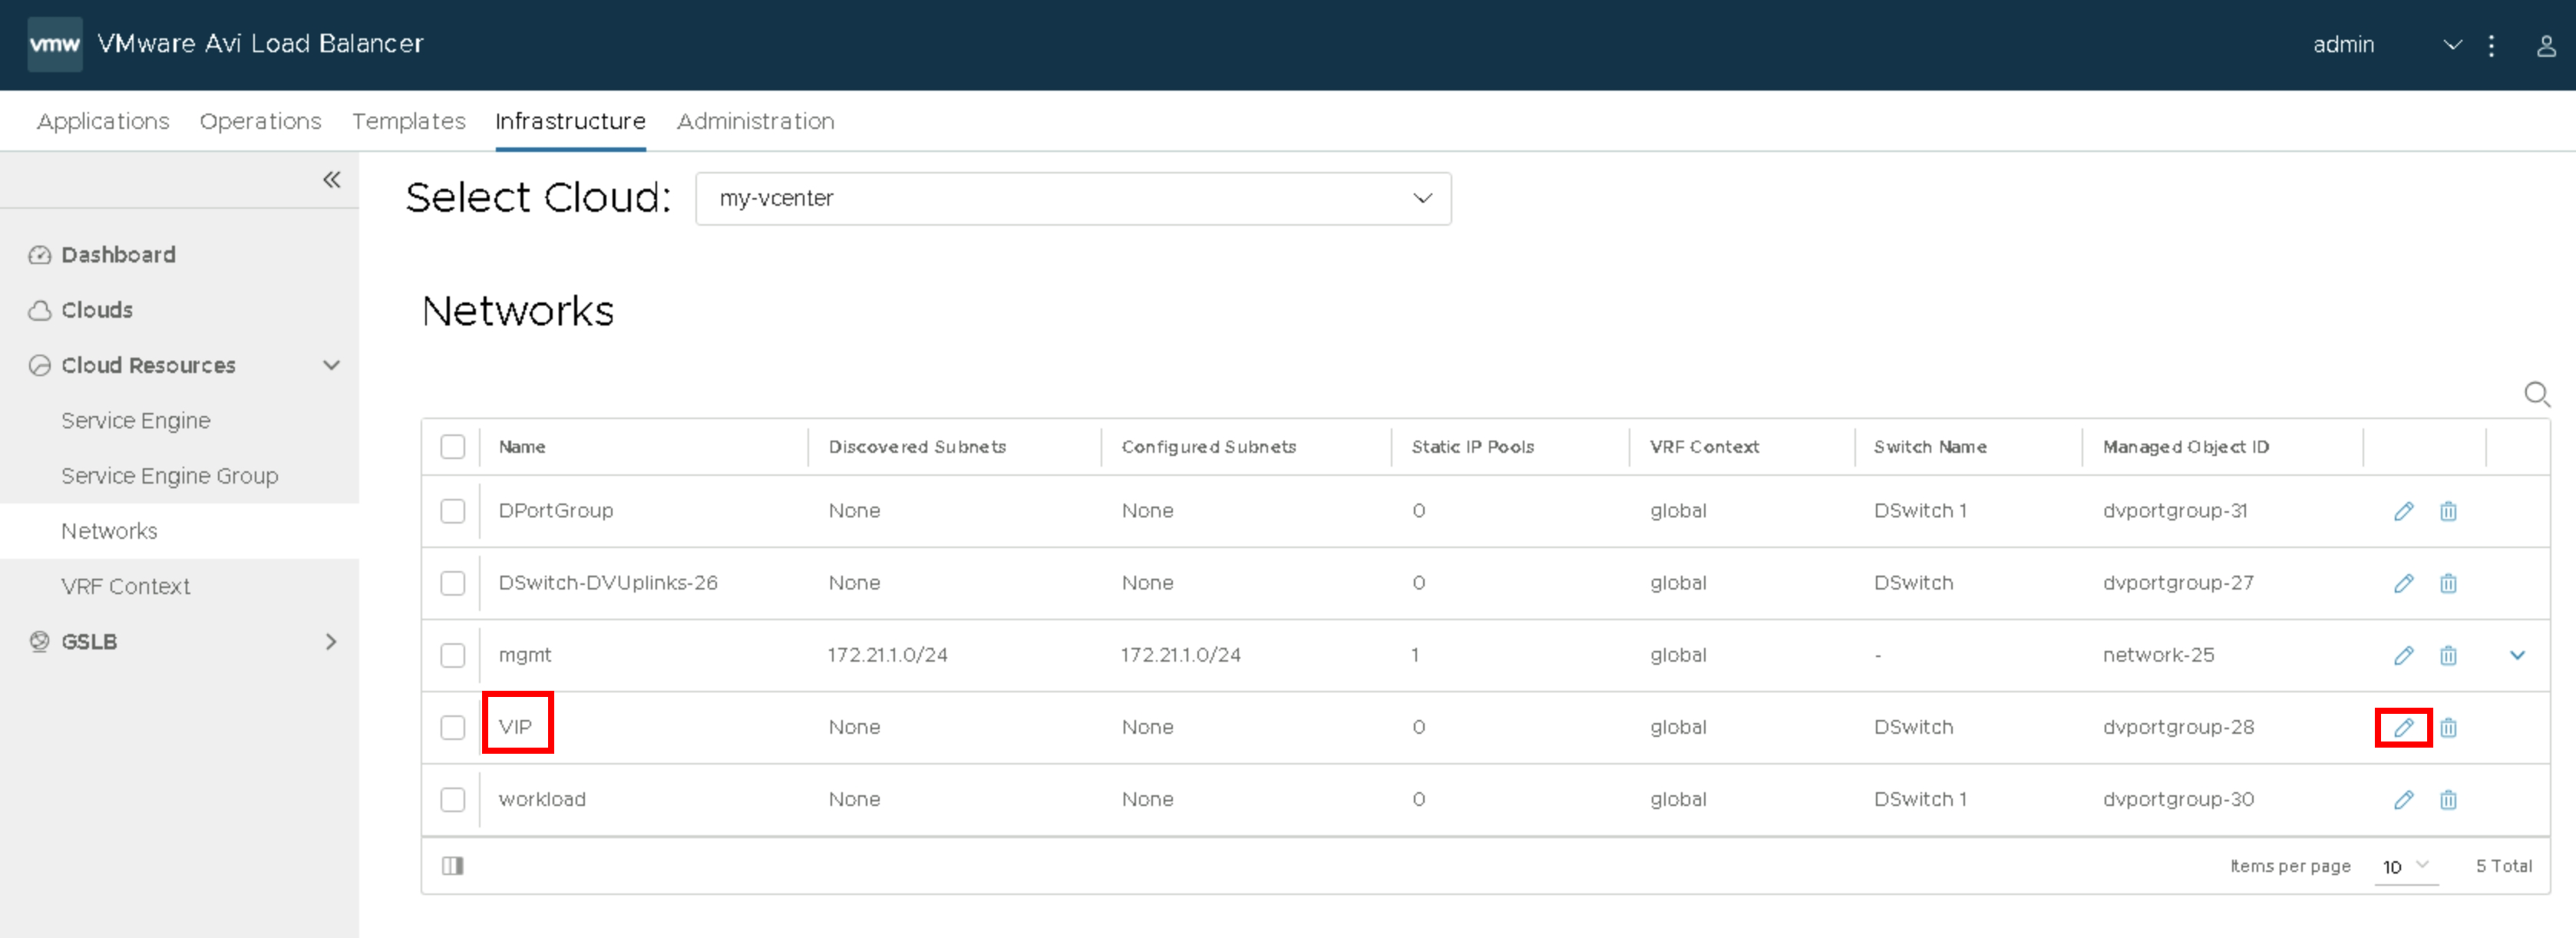
Task: Open the admin tenant dropdown chevron
Action: click(2452, 45)
